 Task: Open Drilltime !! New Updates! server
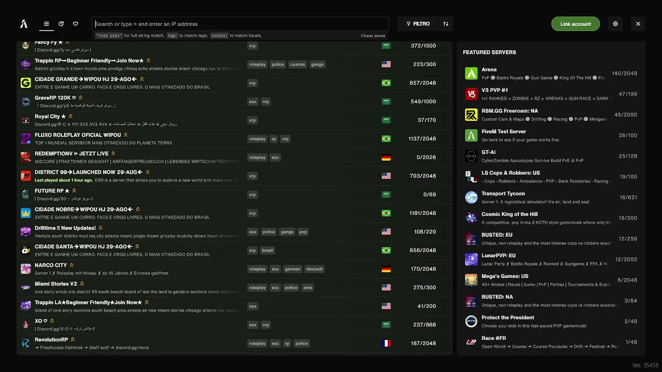tap(235, 231)
